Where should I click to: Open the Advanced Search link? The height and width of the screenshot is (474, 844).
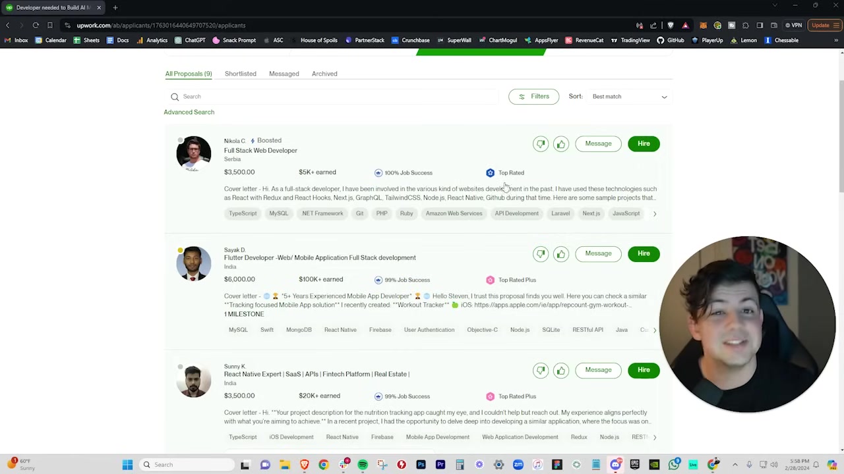[x=189, y=112]
